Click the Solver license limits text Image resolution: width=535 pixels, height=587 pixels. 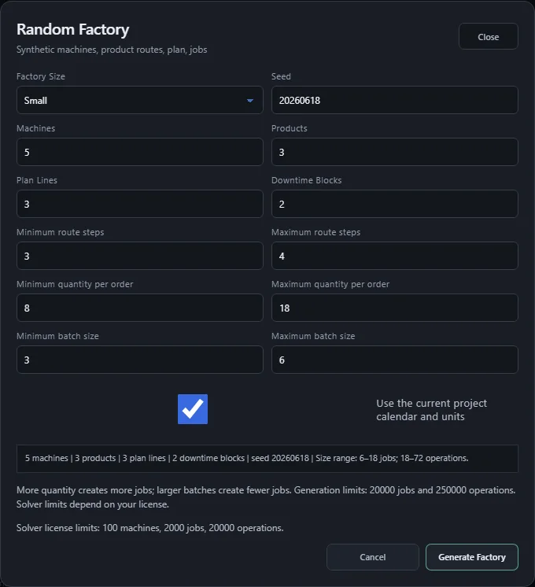pyautogui.click(x=149, y=528)
